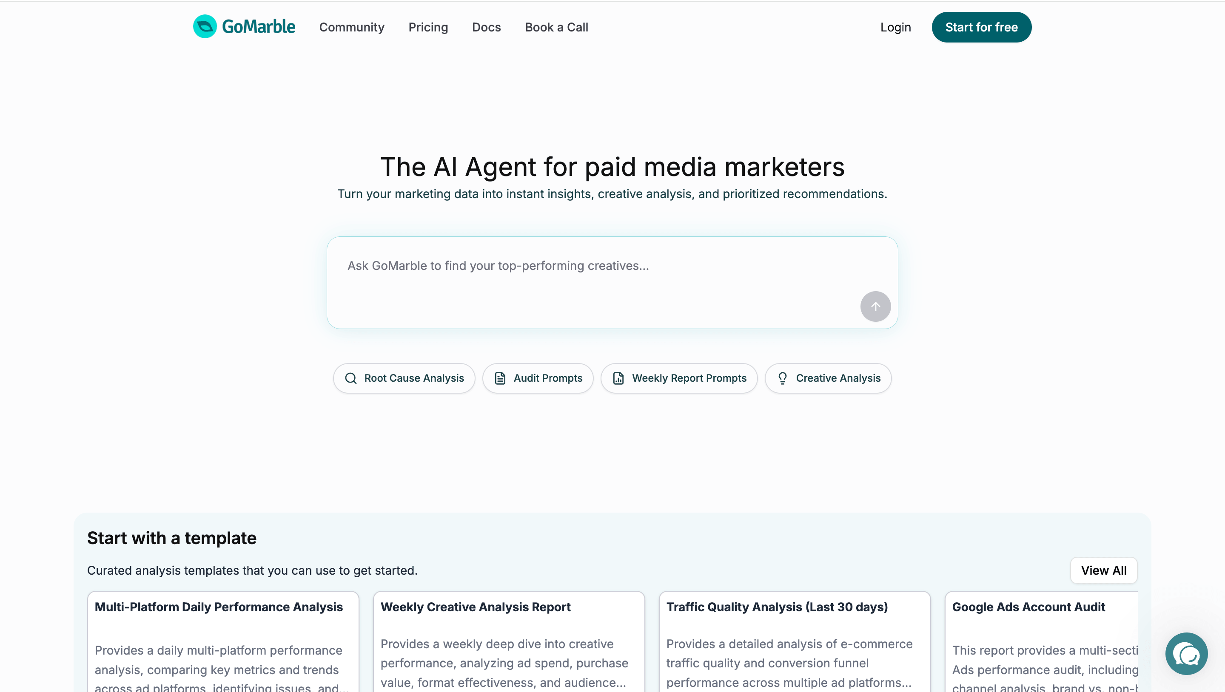Go to the Pricing page
This screenshot has width=1225, height=692.
click(x=428, y=27)
